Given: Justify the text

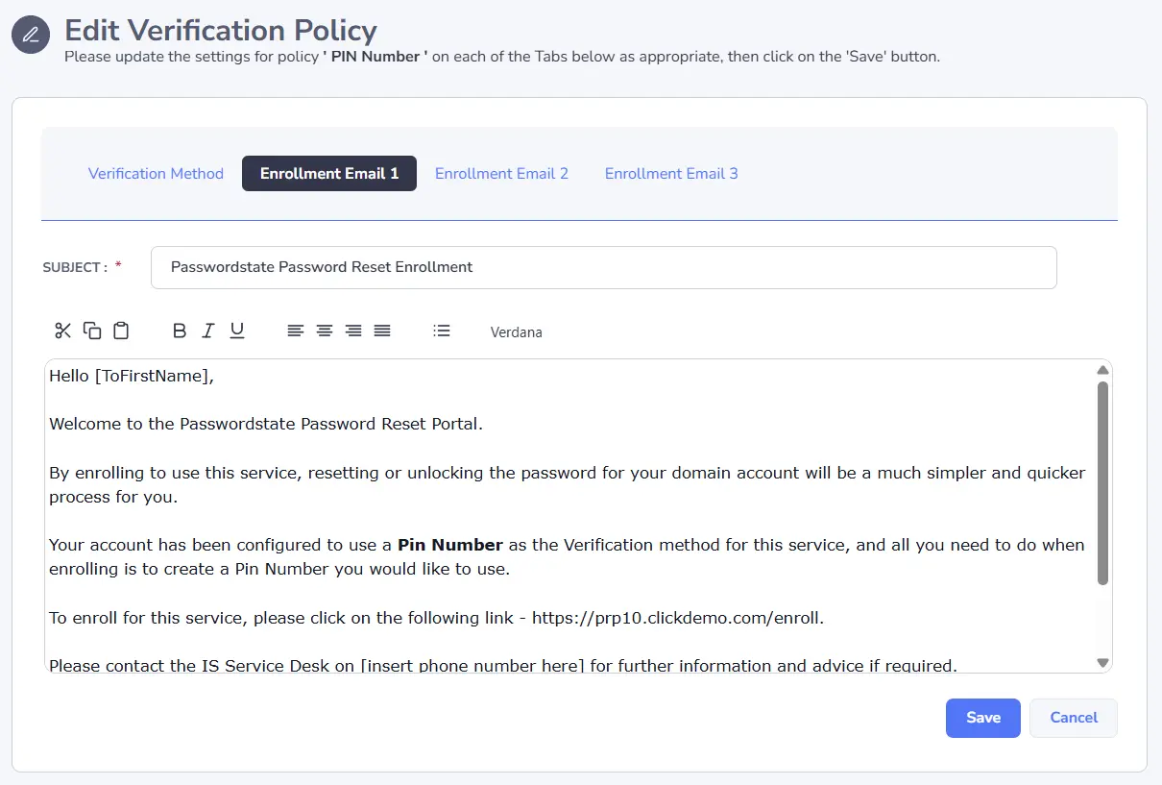Looking at the screenshot, I should pyautogui.click(x=382, y=331).
